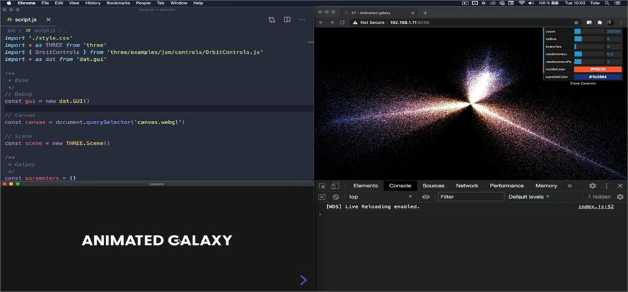Click the extension icon left of the puzzle
This screenshot has height=292, width=628.
[x=589, y=23]
